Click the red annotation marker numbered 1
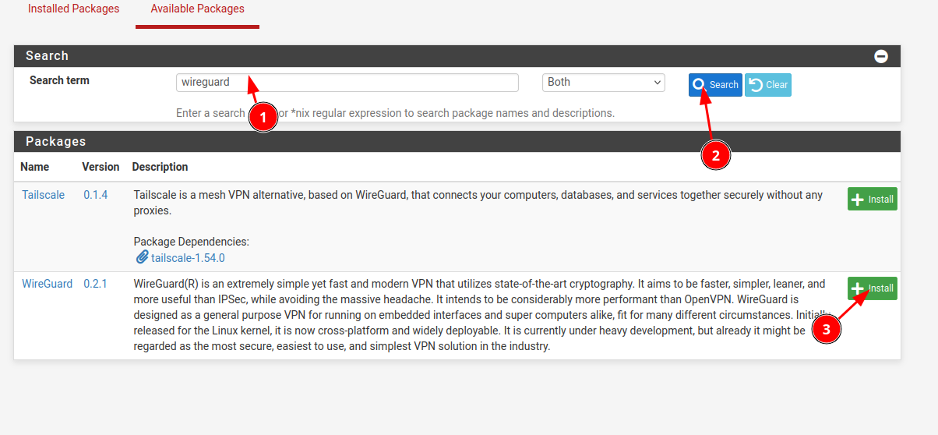The width and height of the screenshot is (938, 435). tap(263, 118)
